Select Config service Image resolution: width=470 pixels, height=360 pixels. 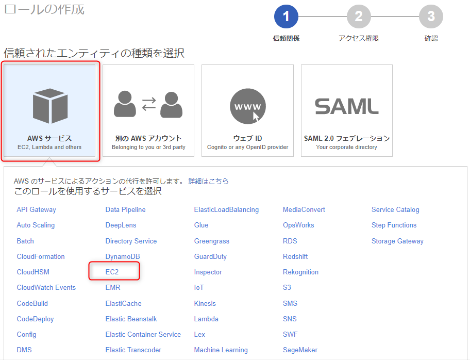coord(26,335)
